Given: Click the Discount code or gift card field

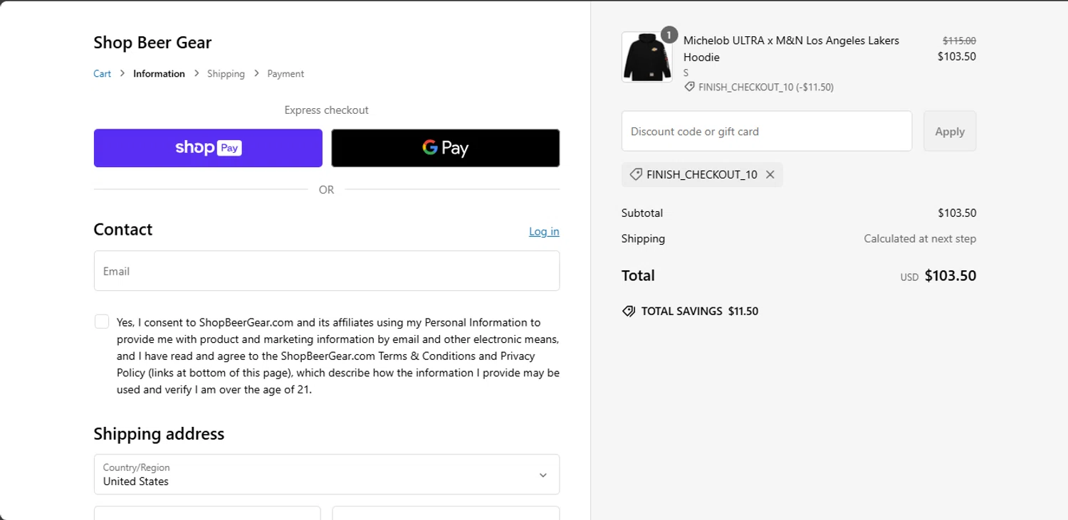Looking at the screenshot, I should click(767, 131).
